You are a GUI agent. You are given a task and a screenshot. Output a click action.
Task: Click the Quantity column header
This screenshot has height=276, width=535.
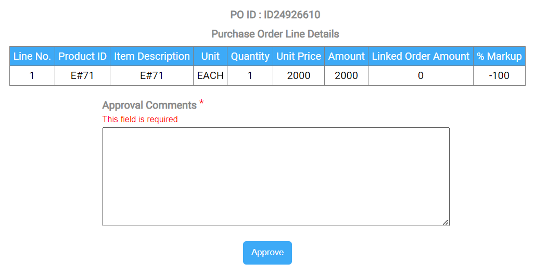pos(250,57)
